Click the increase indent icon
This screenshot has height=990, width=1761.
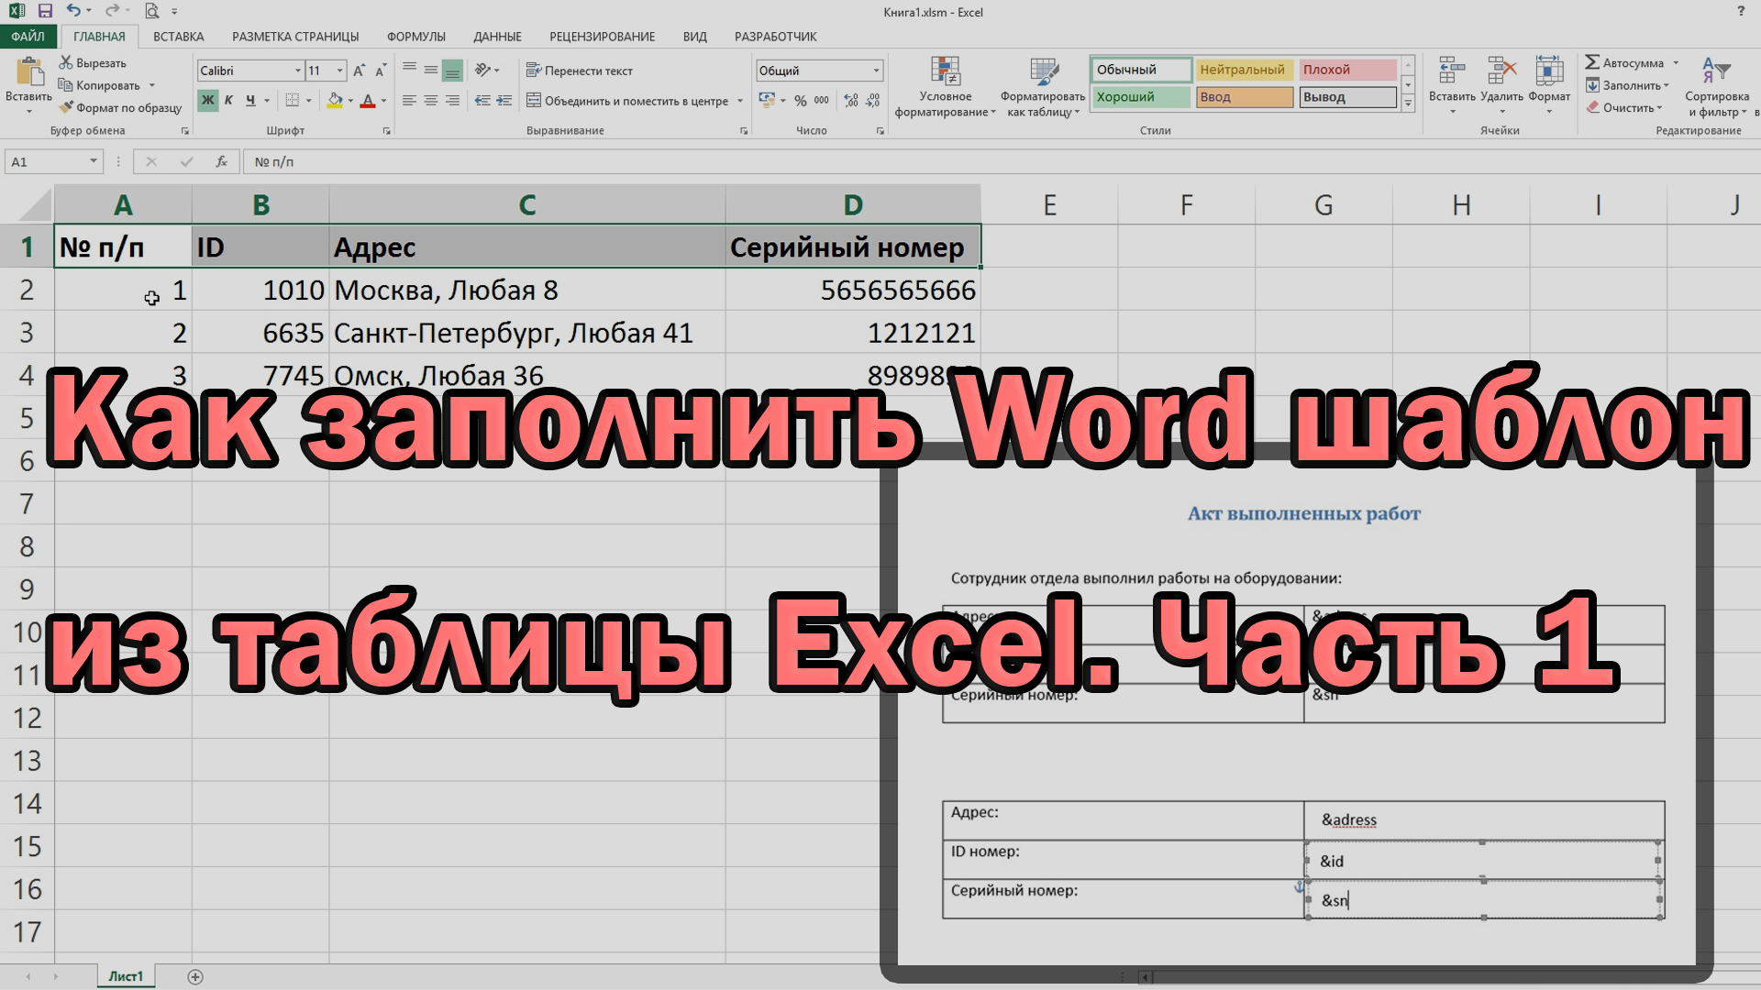pyautogui.click(x=504, y=100)
